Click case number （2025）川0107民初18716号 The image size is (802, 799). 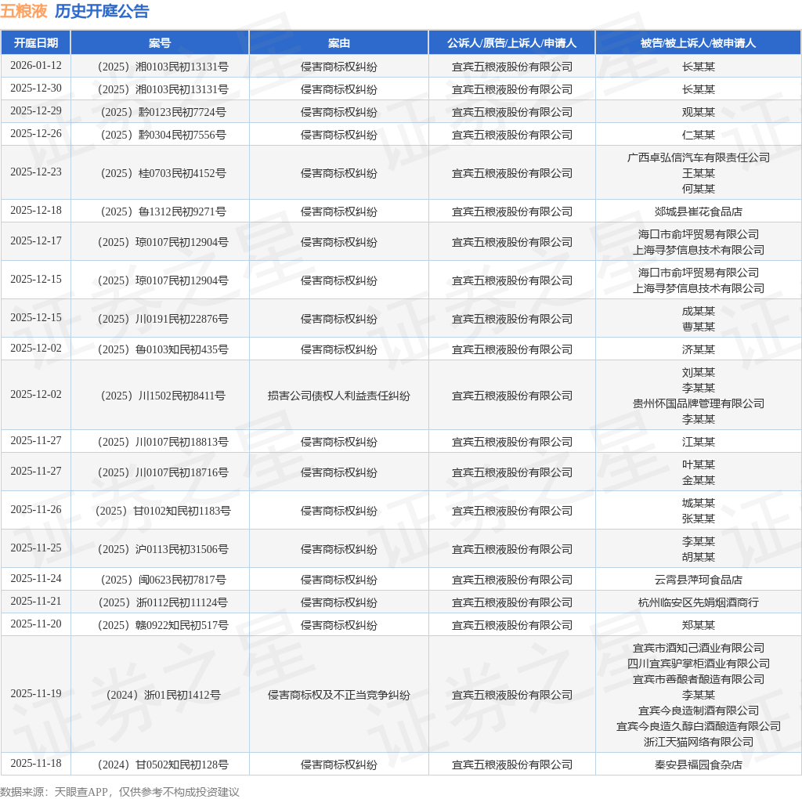pyautogui.click(x=163, y=472)
